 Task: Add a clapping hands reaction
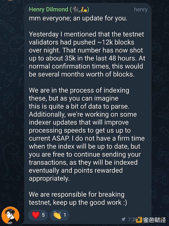click(57, 215)
